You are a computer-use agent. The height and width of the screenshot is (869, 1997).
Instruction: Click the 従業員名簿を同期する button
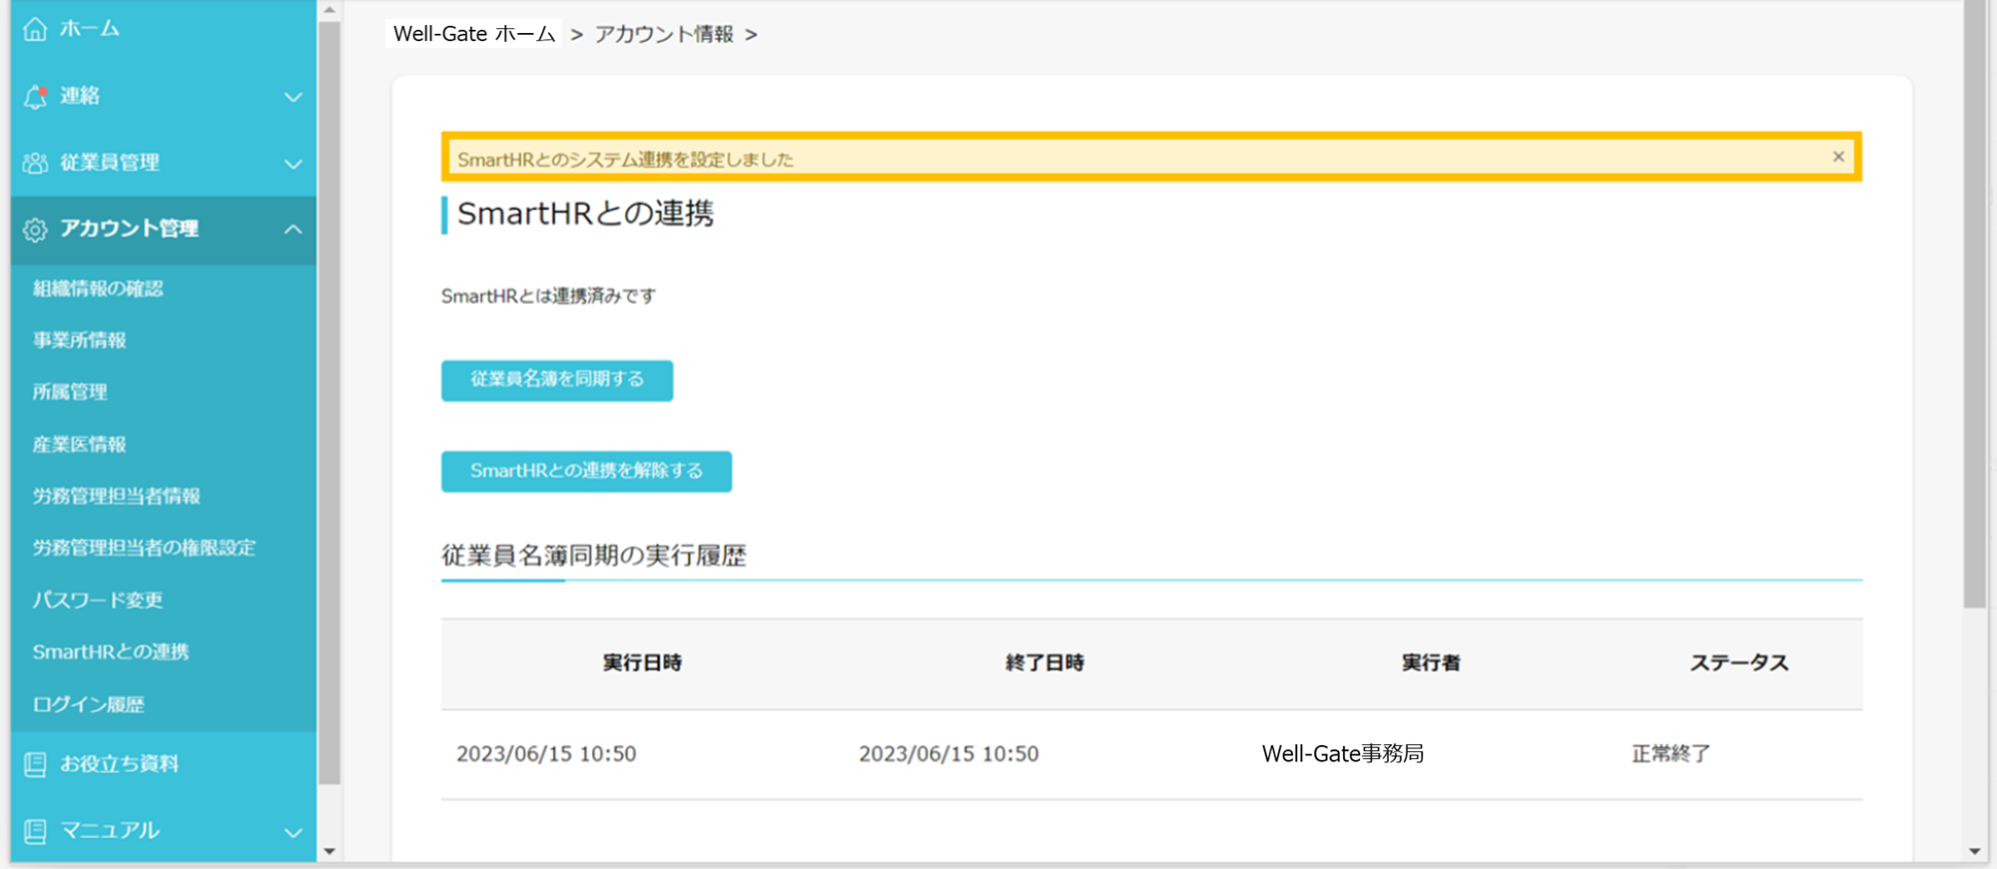coord(557,381)
